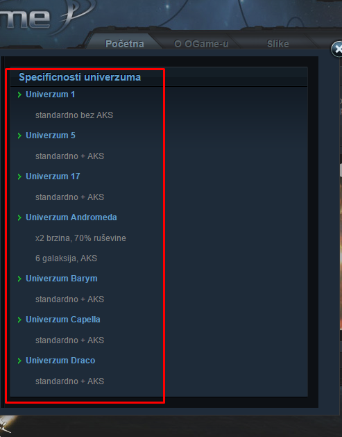Click the green arrow beside Univerzum Barym
Screen dimensions: 342x437
click(19, 279)
